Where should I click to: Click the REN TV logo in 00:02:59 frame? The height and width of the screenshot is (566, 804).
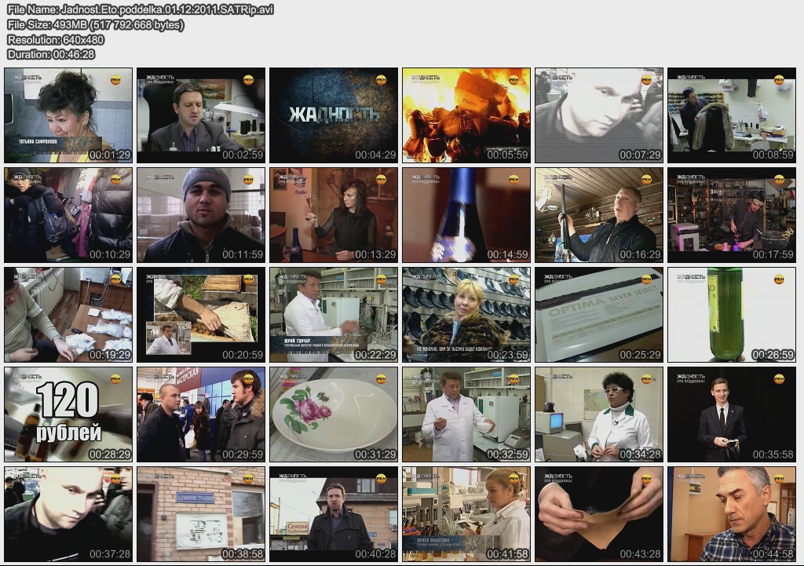coord(248,79)
